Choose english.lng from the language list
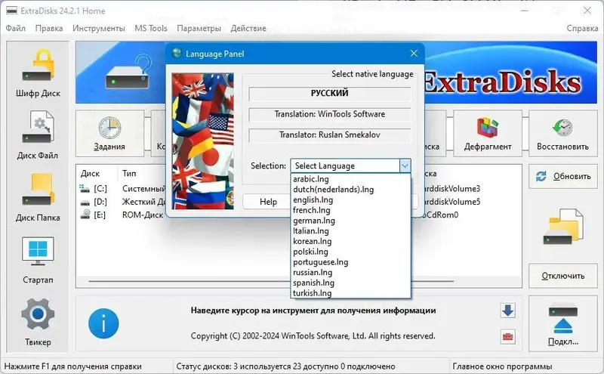 pyautogui.click(x=350, y=199)
